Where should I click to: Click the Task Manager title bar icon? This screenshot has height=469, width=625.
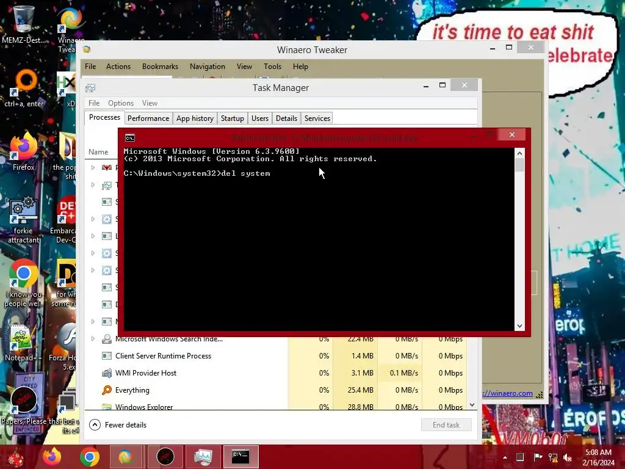coord(90,88)
